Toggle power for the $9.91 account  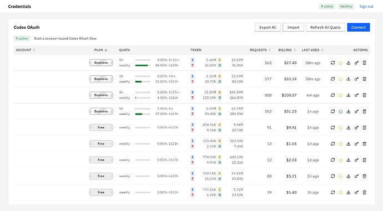tap(340, 128)
